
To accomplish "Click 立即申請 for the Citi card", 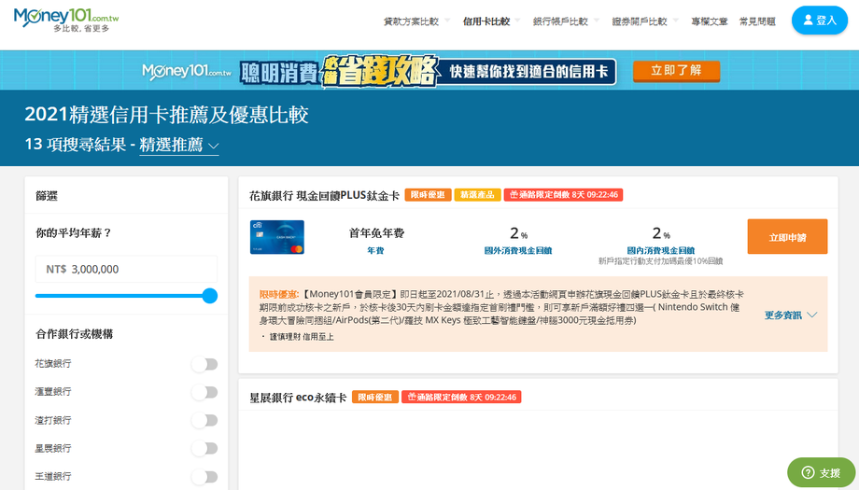I will [787, 236].
